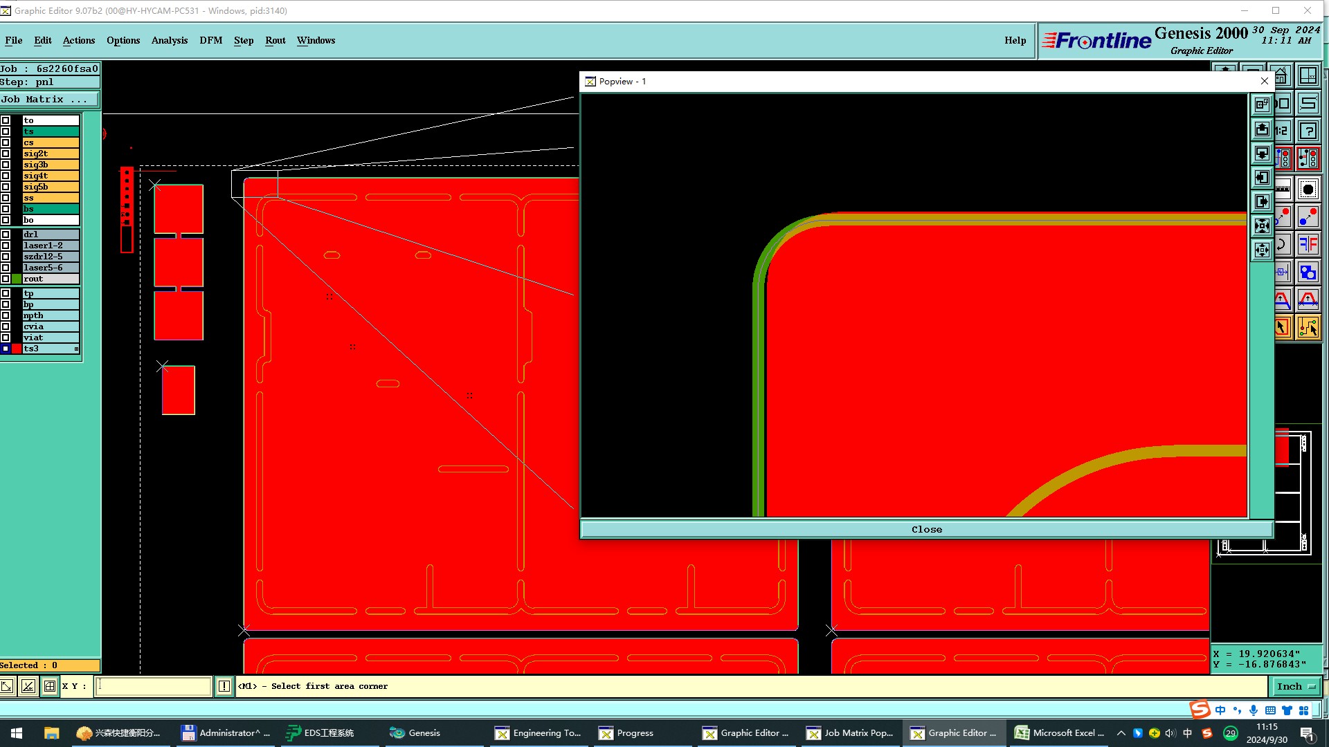Click the Job Matrix ... button

pyautogui.click(x=50, y=100)
